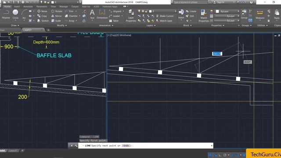
Task: Expand the Annotation panel dropdown
Action: coord(106,25)
